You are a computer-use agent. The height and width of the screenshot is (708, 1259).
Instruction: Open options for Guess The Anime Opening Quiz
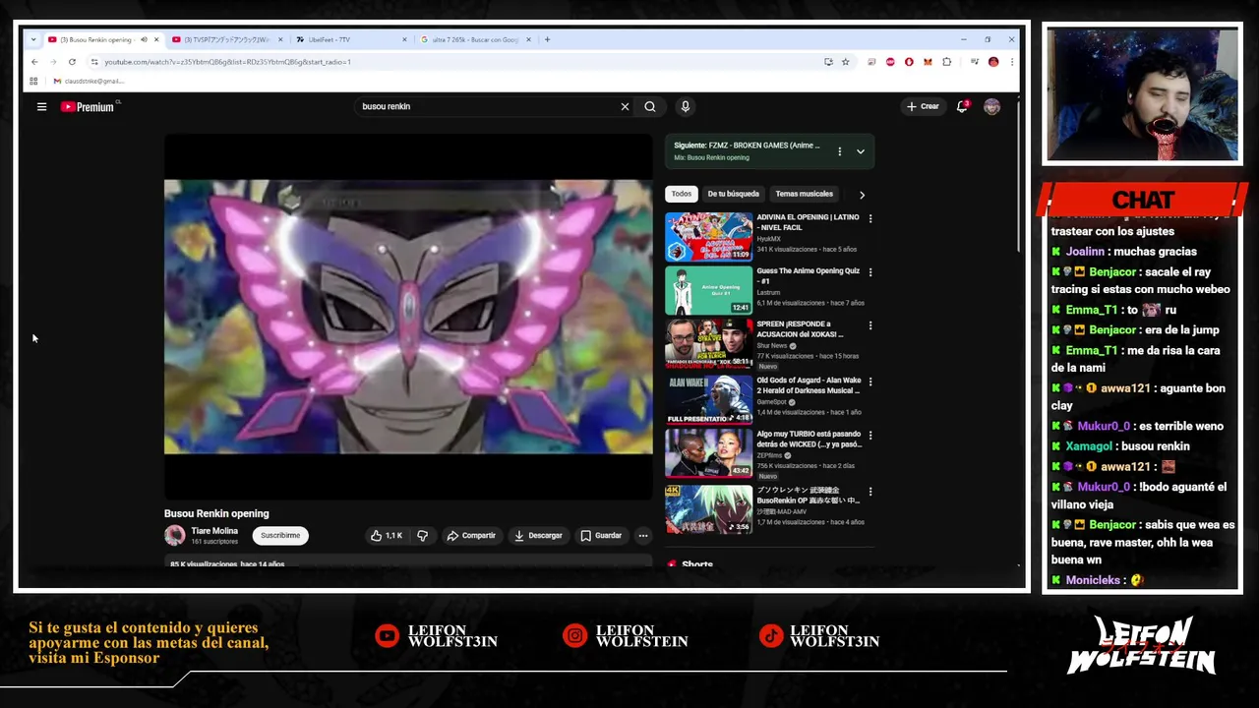point(869,272)
